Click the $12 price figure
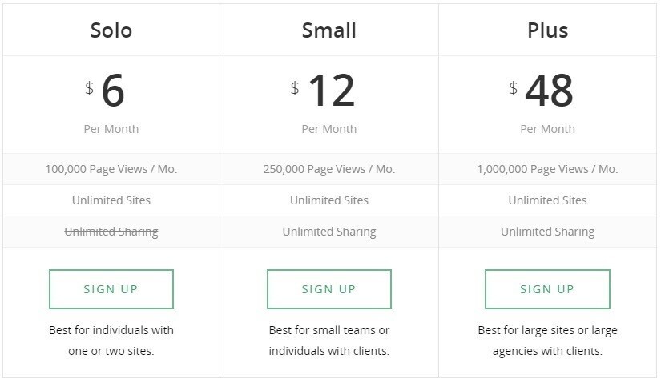Viewport: 661px width, 383px height. 324,90
